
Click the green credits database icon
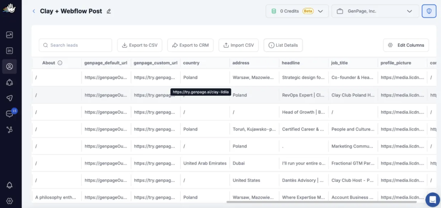274,11
